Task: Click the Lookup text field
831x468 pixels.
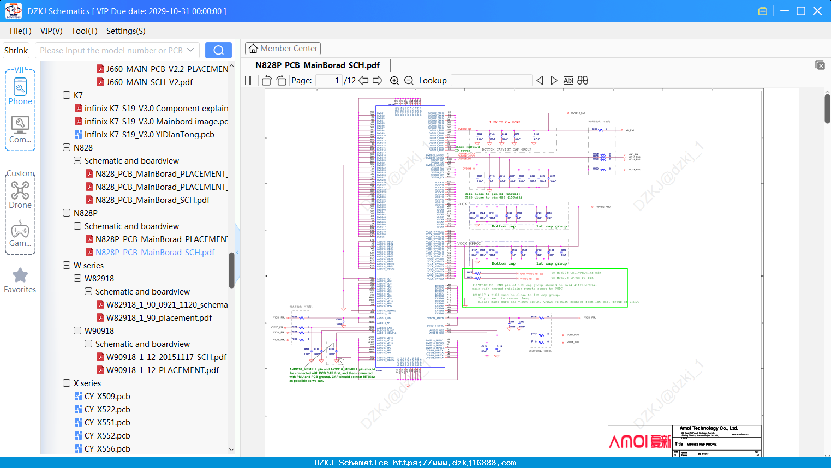Action: (x=491, y=80)
